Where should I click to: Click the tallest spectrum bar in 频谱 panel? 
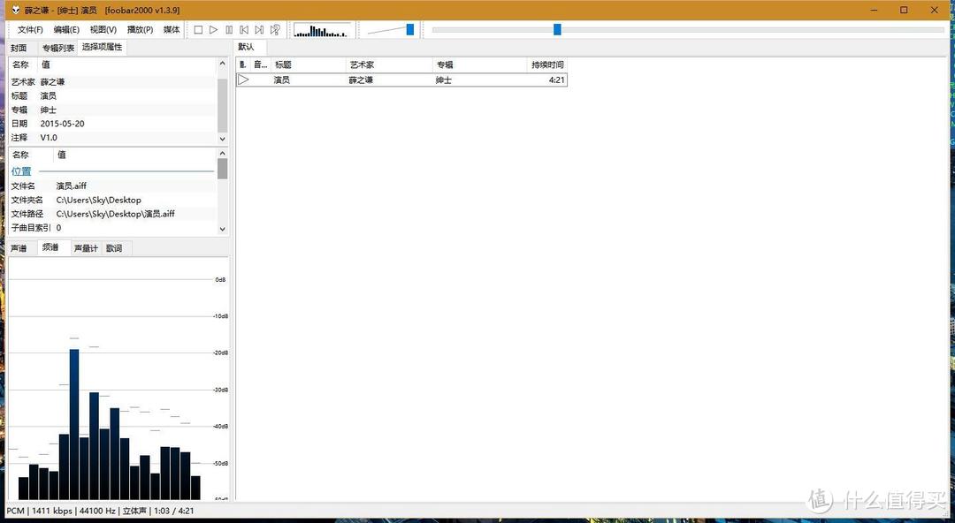(73, 424)
